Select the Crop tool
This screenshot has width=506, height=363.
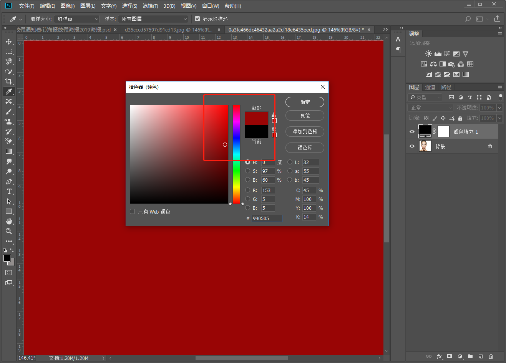pos(9,81)
